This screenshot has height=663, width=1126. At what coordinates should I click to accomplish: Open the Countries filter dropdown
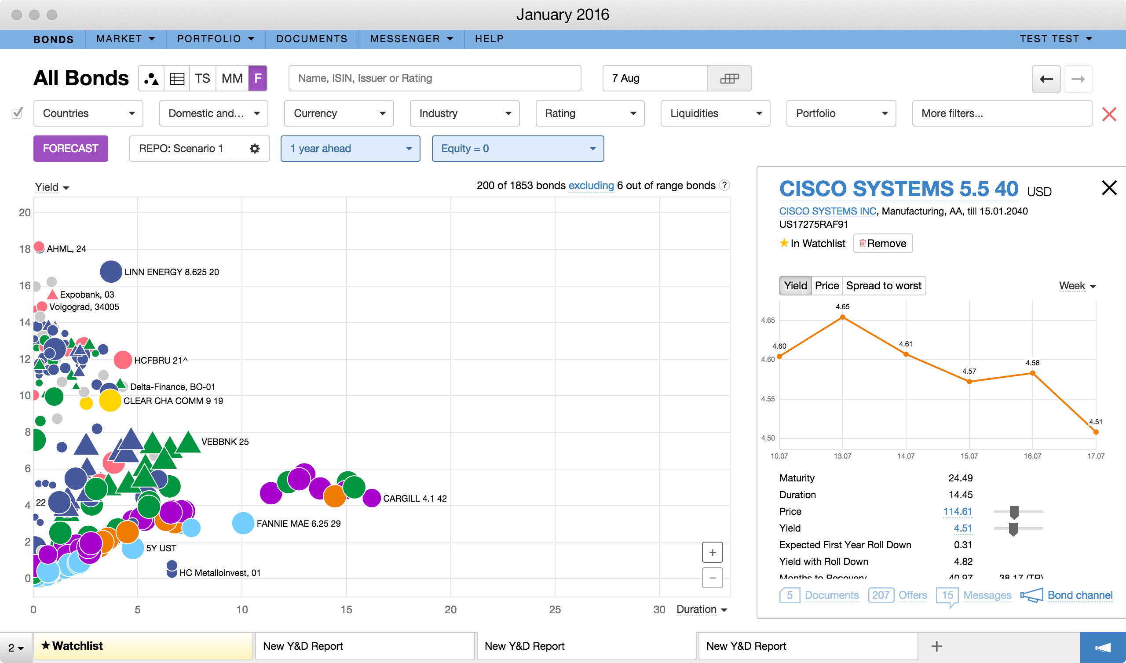point(88,113)
